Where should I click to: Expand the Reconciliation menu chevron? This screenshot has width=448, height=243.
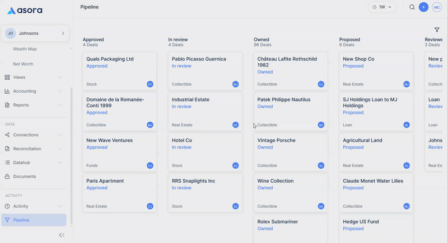(x=60, y=149)
